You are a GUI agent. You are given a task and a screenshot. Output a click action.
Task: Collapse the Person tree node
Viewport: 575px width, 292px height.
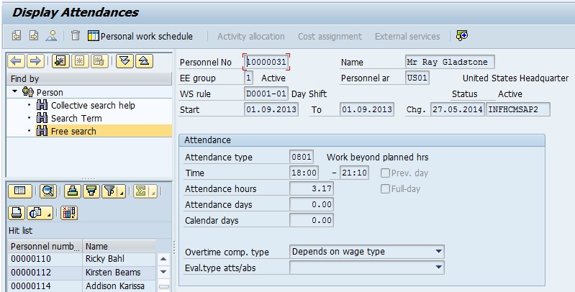coord(14,92)
